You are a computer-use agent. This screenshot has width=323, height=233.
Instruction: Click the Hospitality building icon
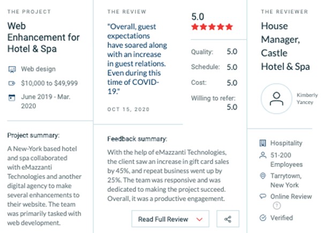262,143
